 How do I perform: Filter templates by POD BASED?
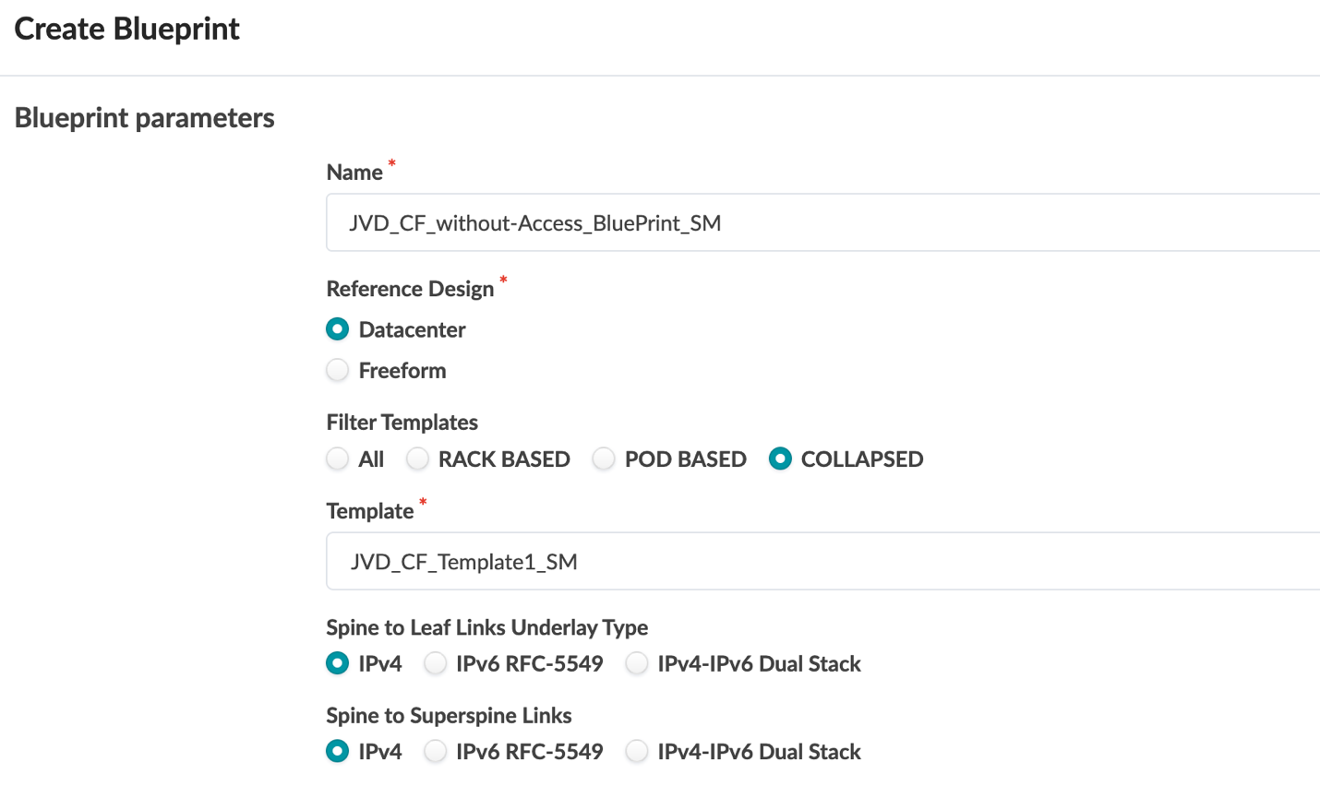(x=604, y=459)
